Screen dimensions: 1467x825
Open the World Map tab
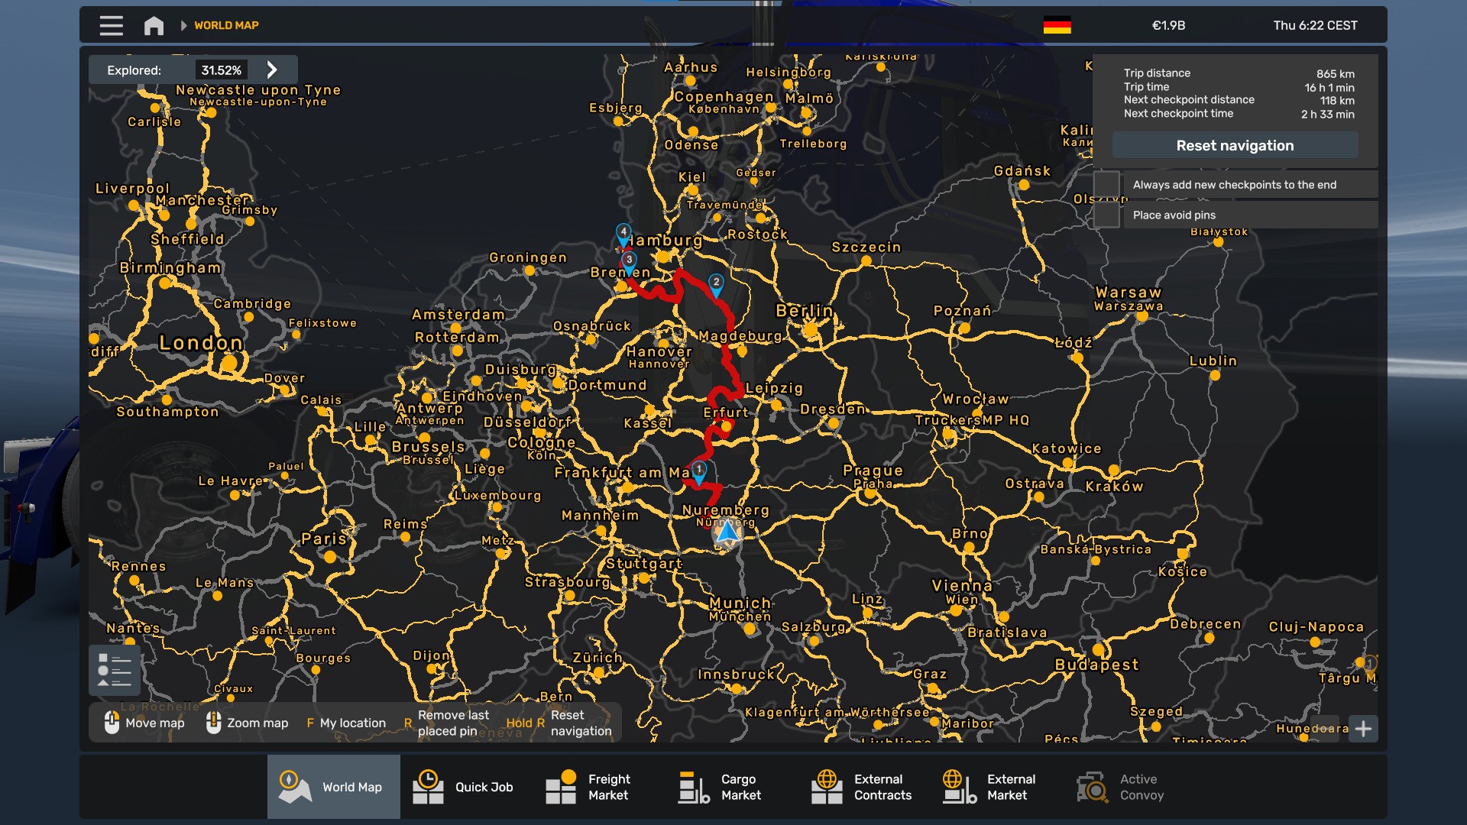[334, 787]
